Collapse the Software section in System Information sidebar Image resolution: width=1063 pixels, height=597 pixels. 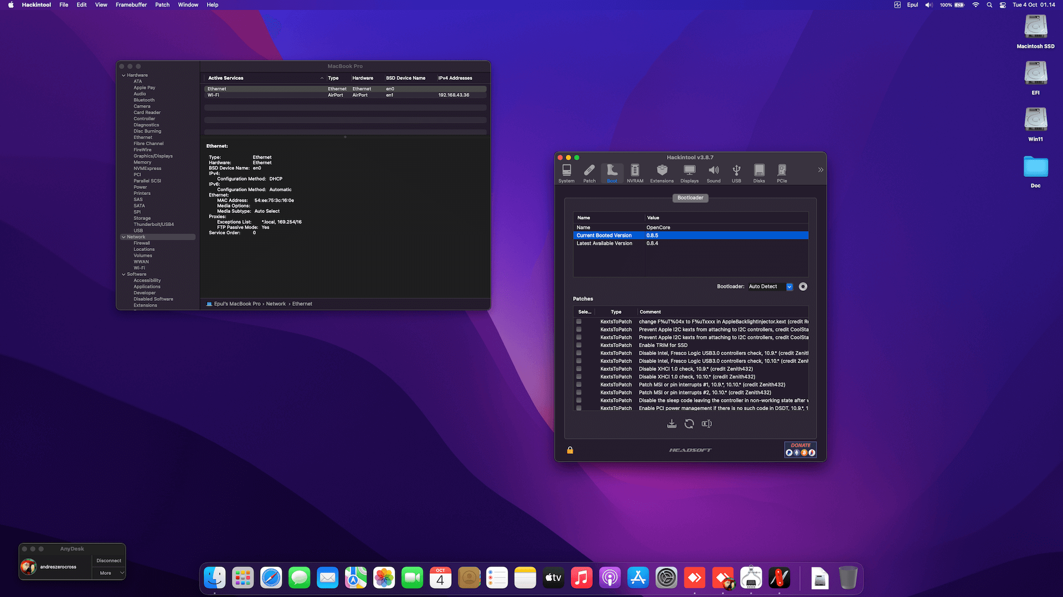123,274
